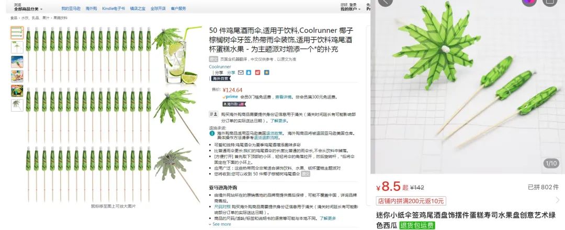Open the 全部商品分类 category dropdown

(x=28, y=9)
